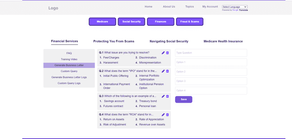Delete question Q.1 using the trash icon
292x139 pixels.
pyautogui.click(x=167, y=53)
